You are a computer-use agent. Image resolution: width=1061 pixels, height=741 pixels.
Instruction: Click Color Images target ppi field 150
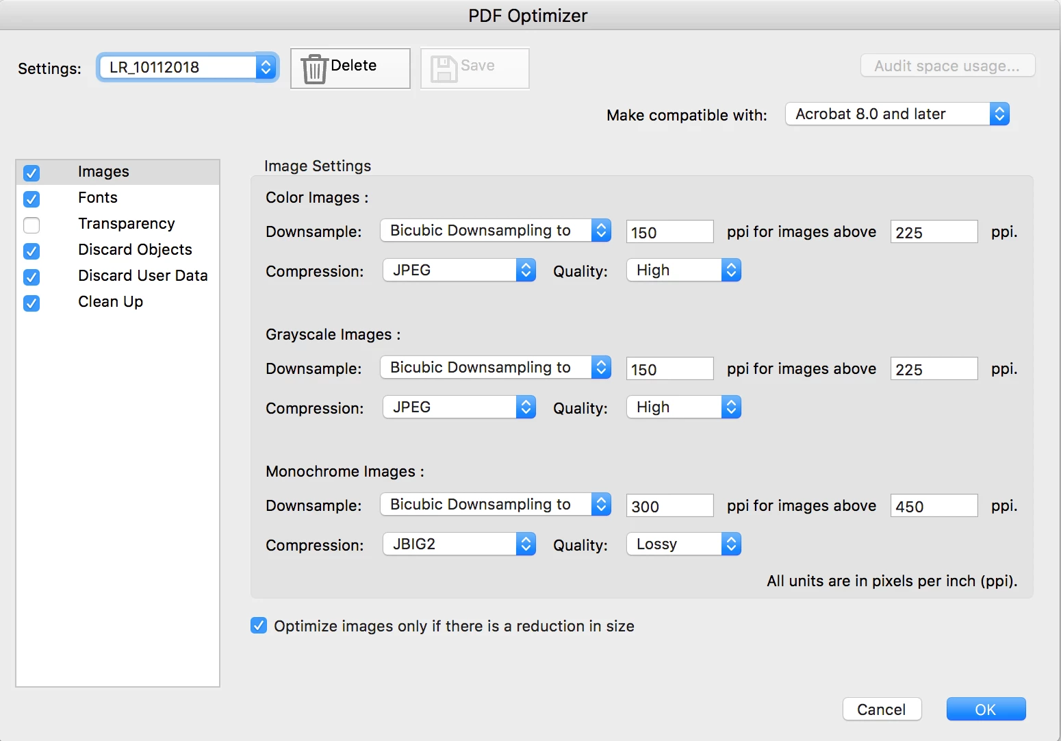point(669,231)
